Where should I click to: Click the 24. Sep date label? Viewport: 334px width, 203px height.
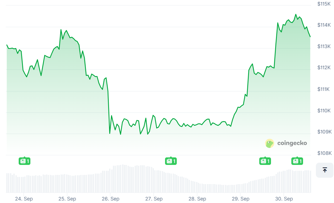pyautogui.click(x=24, y=199)
